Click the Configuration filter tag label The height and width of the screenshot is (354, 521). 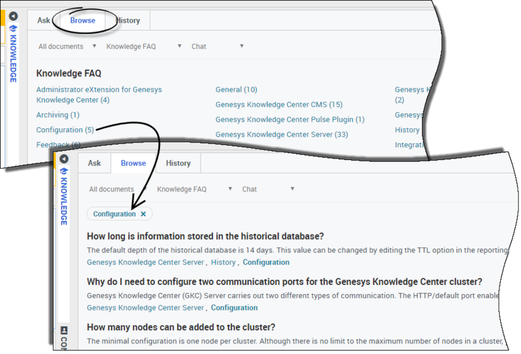point(115,214)
